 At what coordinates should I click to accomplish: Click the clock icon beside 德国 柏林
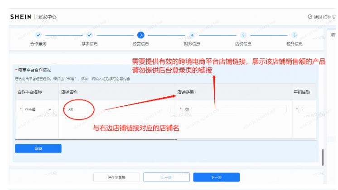click(310, 17)
